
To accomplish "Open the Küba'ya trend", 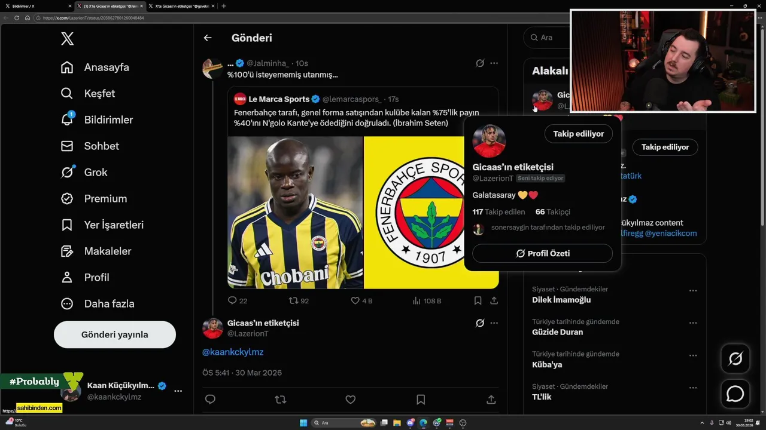I will 547,364.
